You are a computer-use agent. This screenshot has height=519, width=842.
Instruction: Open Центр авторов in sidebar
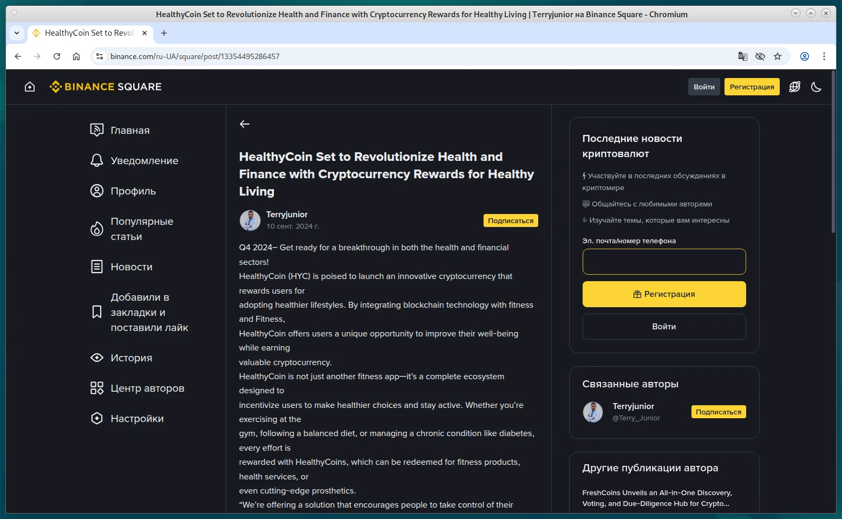pos(147,388)
